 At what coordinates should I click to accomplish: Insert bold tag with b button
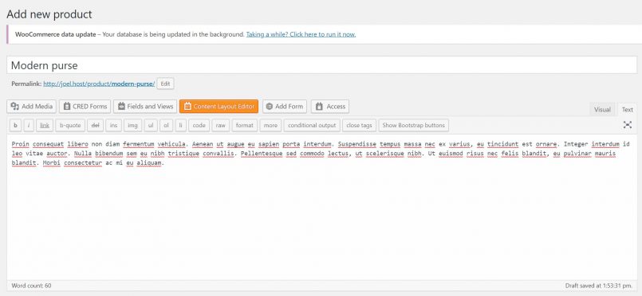pyautogui.click(x=16, y=126)
